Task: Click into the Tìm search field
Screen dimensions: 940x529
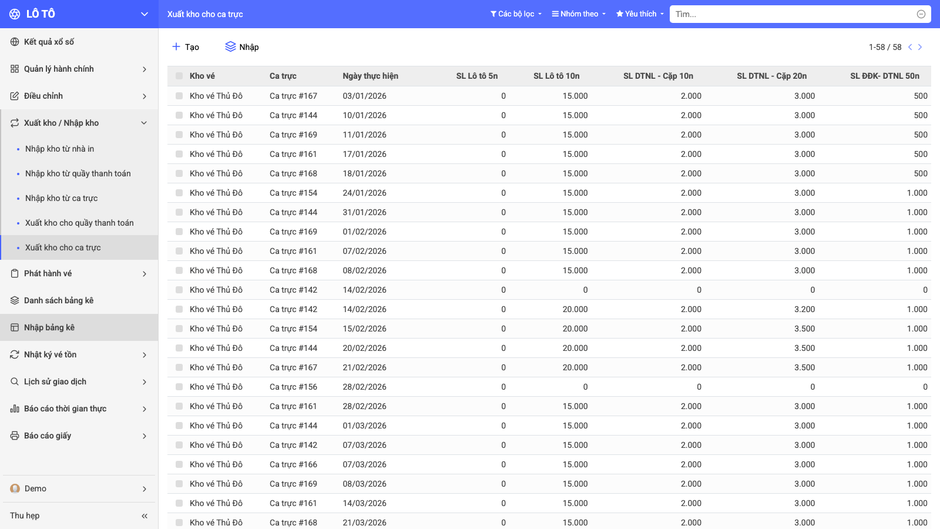Action: pyautogui.click(x=793, y=14)
